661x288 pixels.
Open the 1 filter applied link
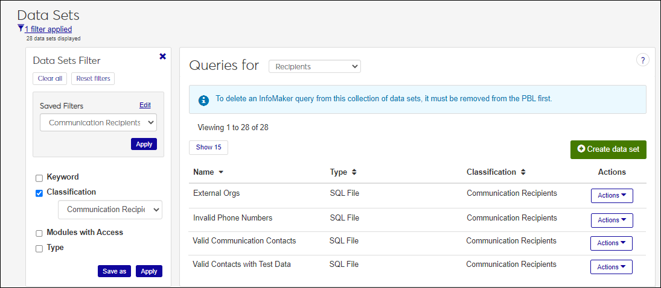pyautogui.click(x=48, y=29)
